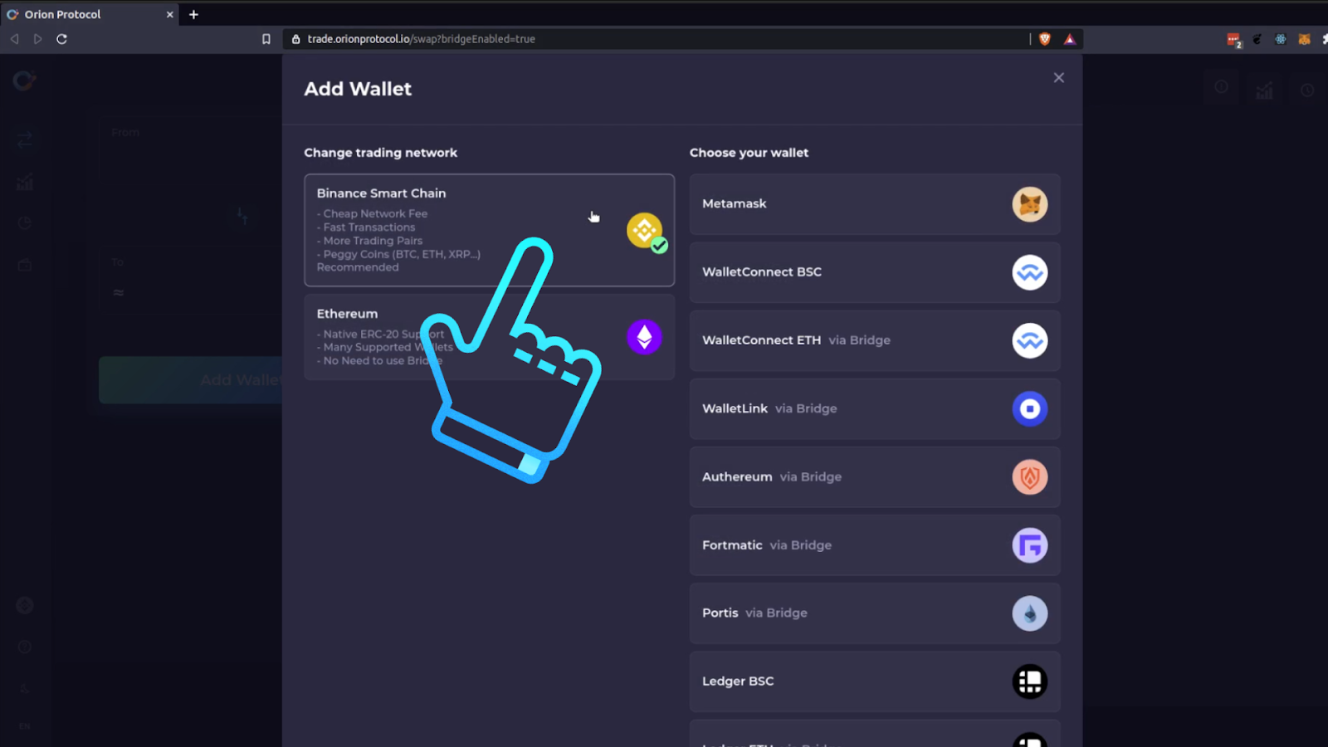Open the wallet sidebar icon
The height and width of the screenshot is (747, 1328).
click(x=24, y=265)
